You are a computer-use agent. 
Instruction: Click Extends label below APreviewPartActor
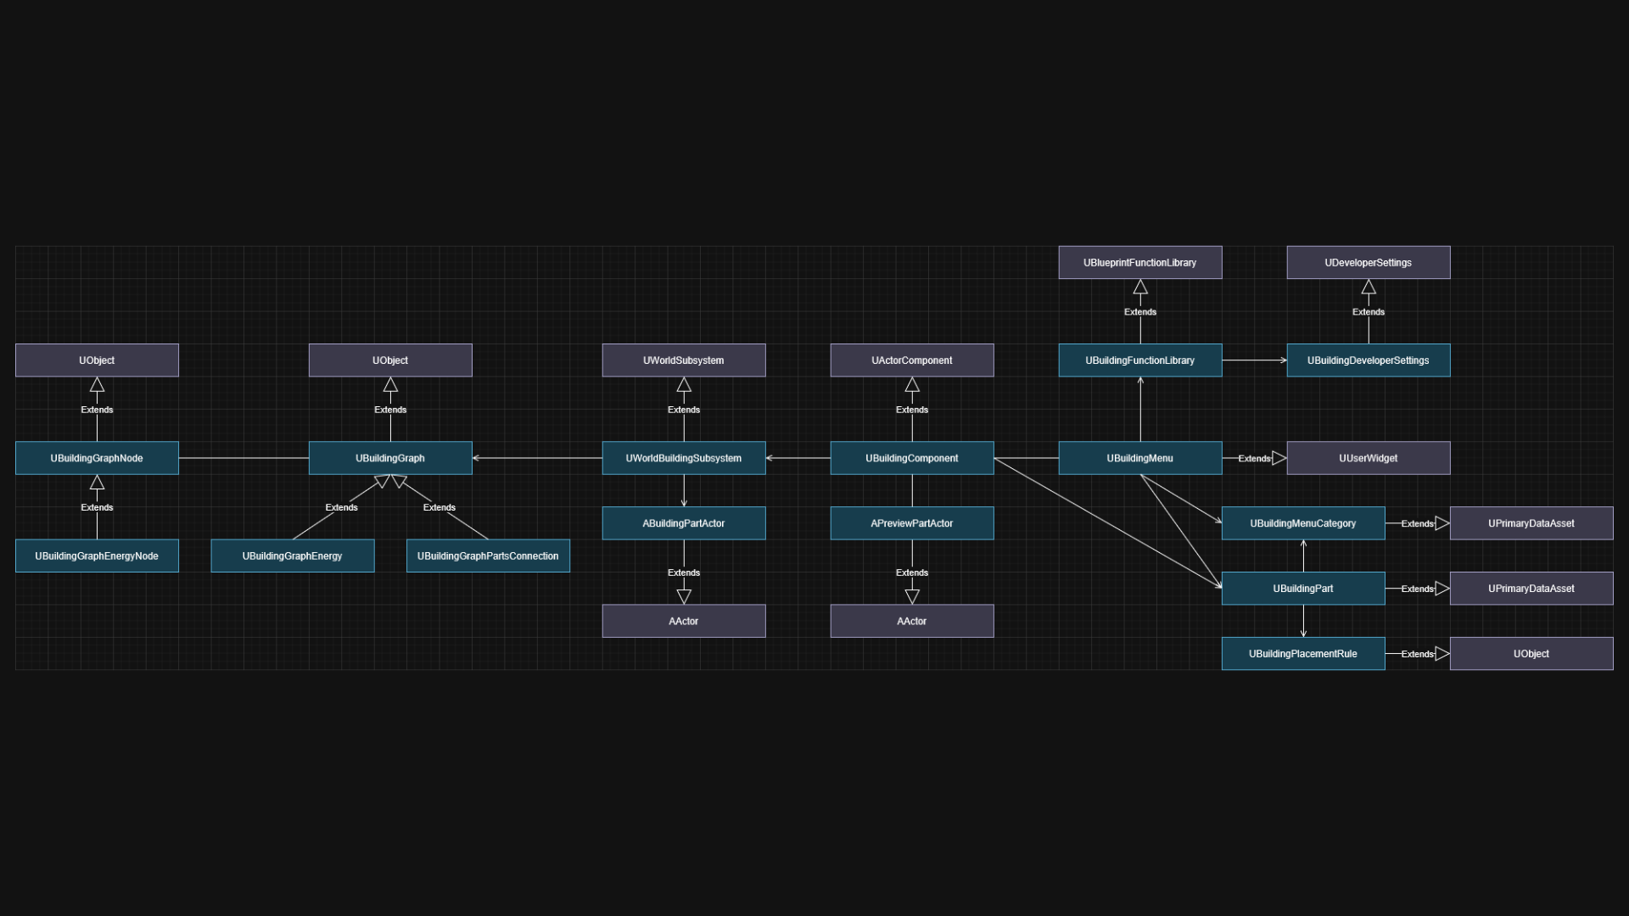click(x=912, y=572)
